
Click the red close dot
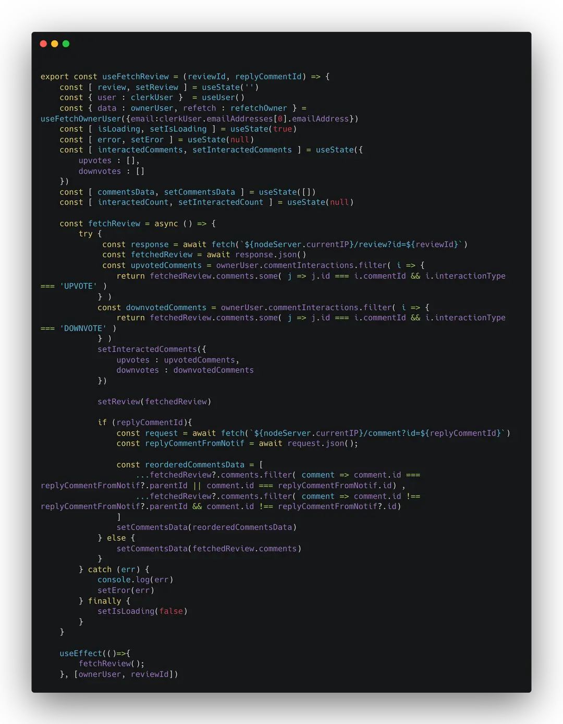tap(43, 44)
